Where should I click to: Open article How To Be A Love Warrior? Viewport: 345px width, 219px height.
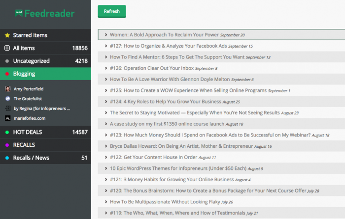(x=170, y=79)
